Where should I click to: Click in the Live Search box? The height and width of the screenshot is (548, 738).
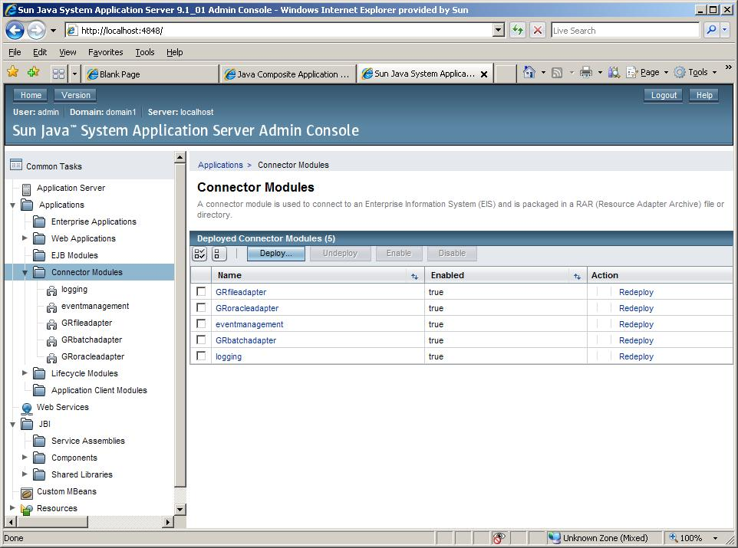click(624, 31)
